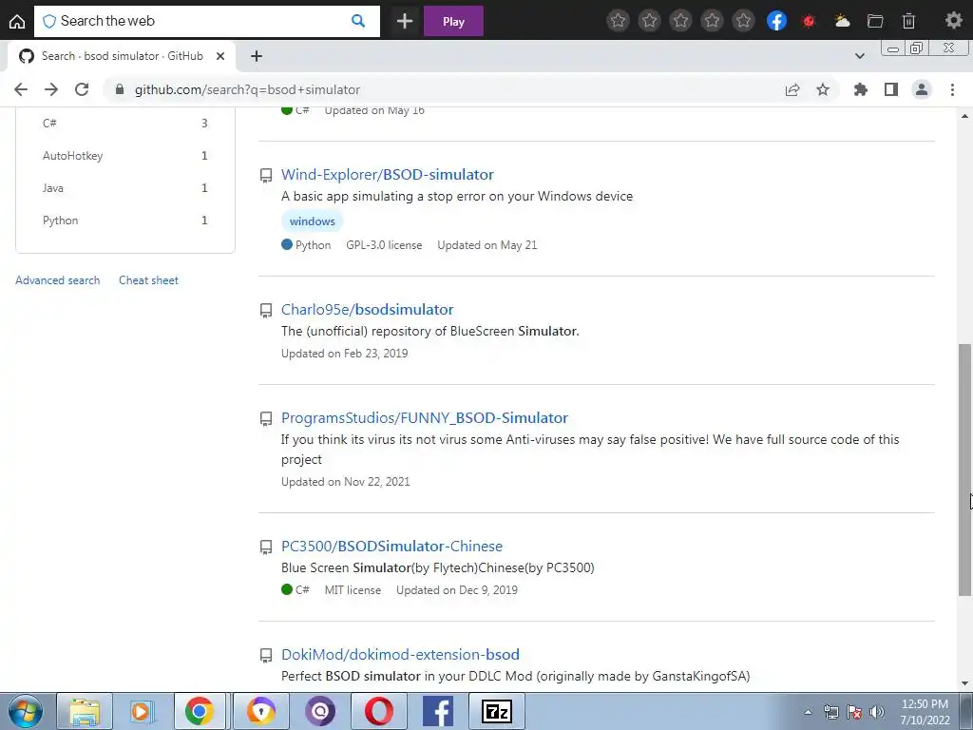The height and width of the screenshot is (730, 973).
Task: Open PC3500/BSODSimulator-Chinese repository
Action: tap(391, 547)
